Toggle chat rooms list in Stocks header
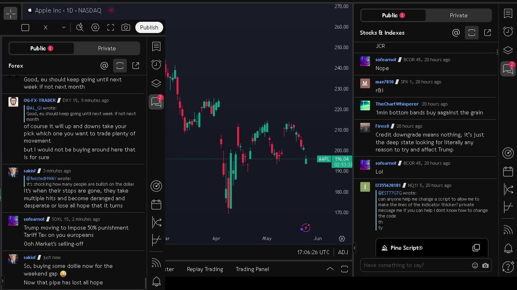 pos(472,33)
